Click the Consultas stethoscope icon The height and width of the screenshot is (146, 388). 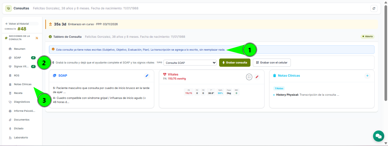pos(8,8)
